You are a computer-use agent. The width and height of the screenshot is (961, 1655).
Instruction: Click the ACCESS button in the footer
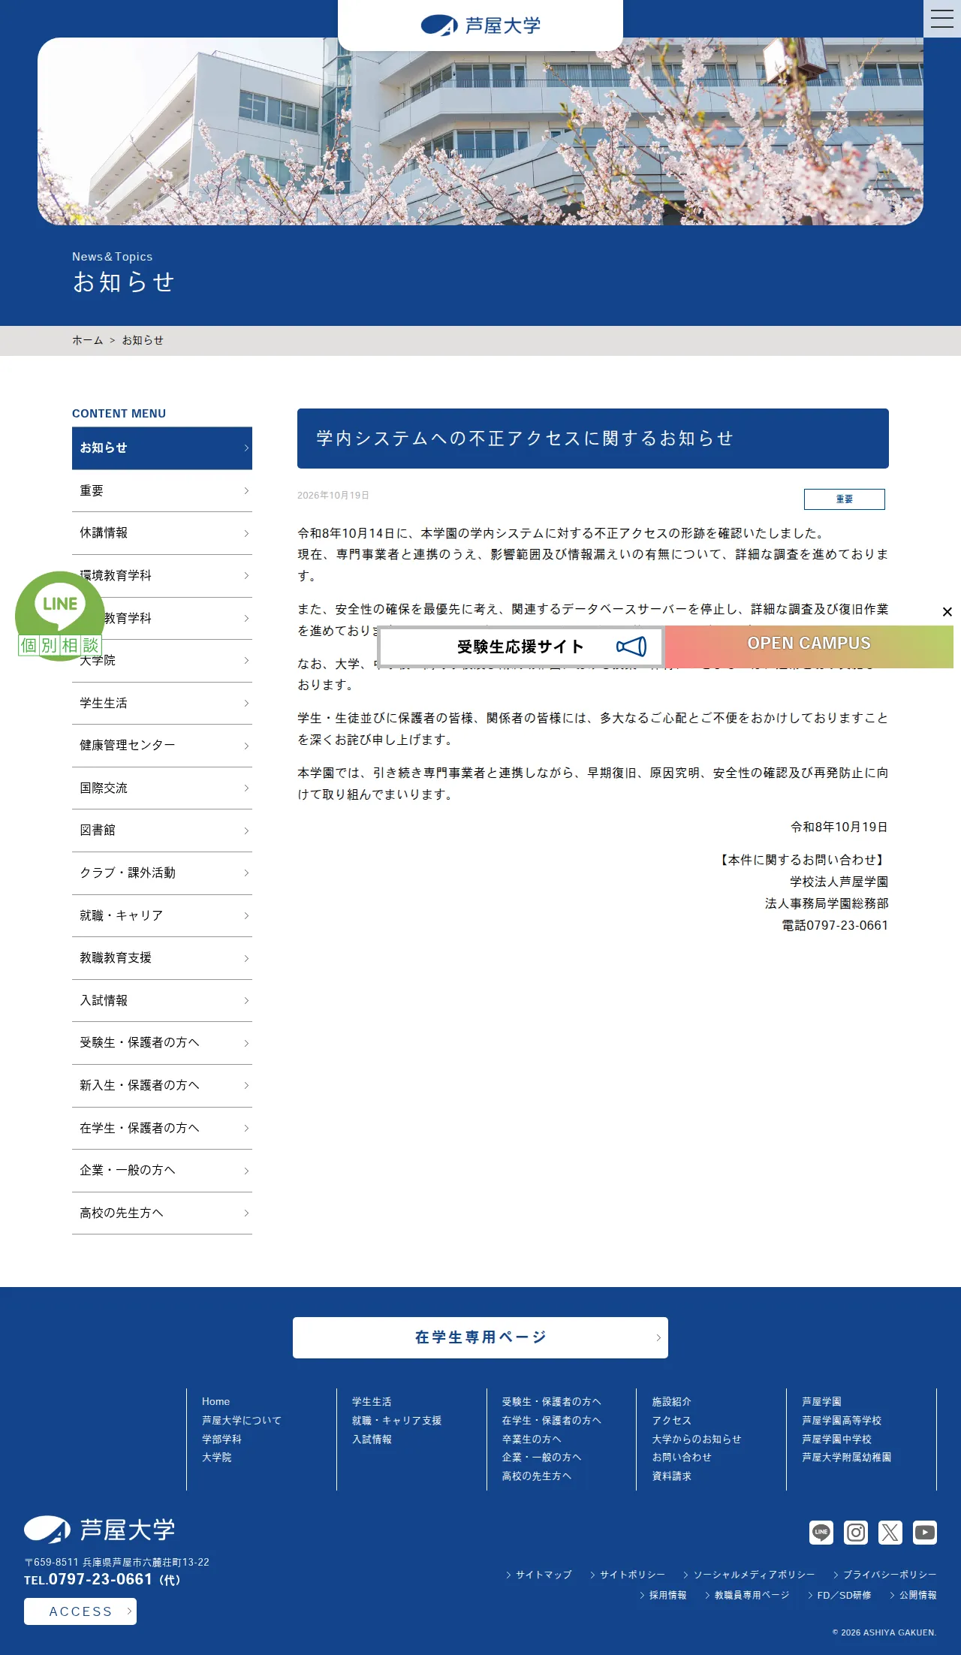80,1611
